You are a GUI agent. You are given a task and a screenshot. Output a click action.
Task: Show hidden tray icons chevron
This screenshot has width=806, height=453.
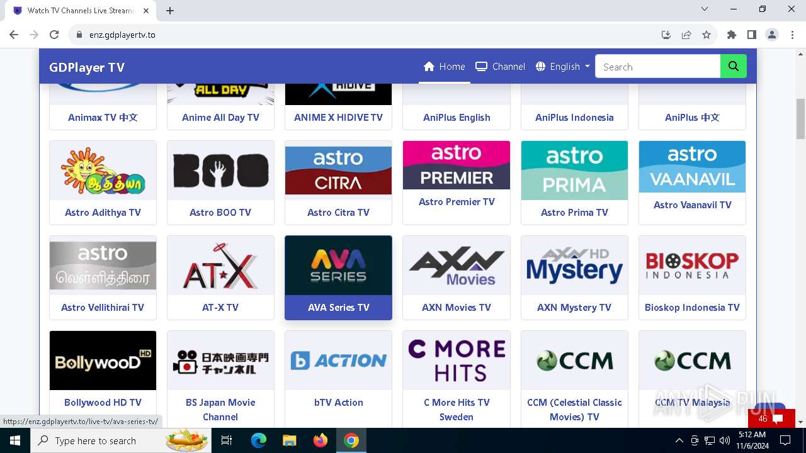679,440
